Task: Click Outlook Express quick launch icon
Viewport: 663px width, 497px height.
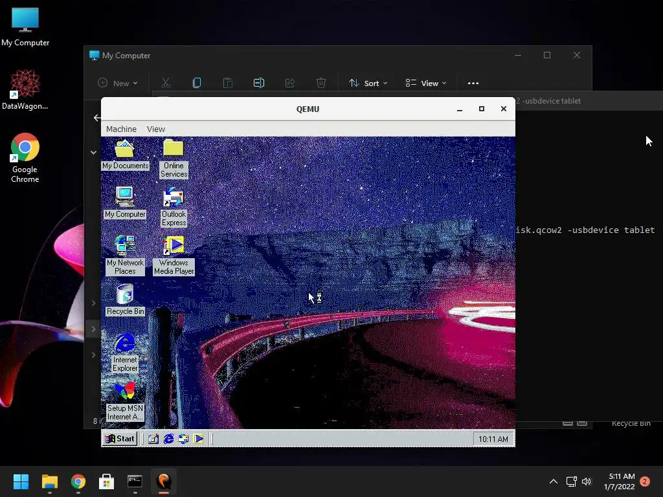Action: pyautogui.click(x=183, y=439)
